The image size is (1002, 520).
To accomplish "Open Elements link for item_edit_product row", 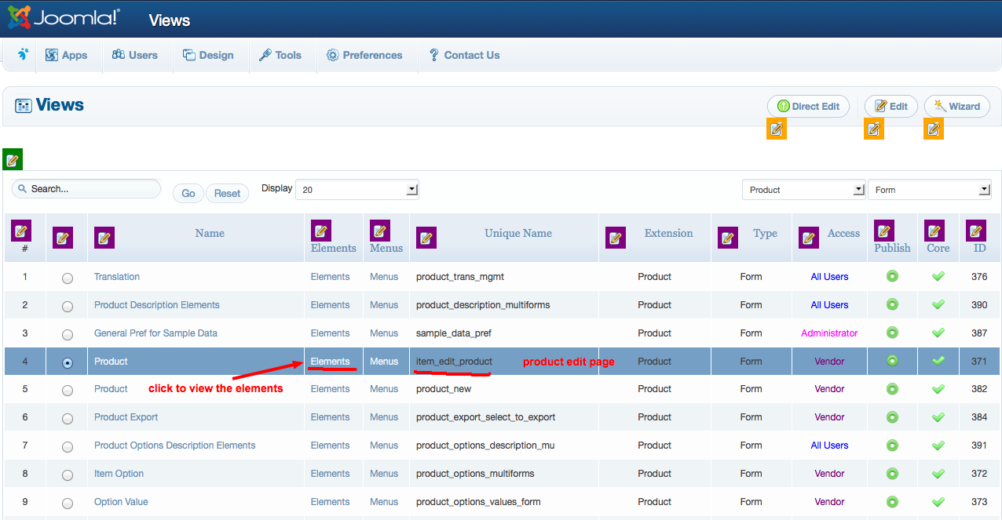I will (330, 362).
